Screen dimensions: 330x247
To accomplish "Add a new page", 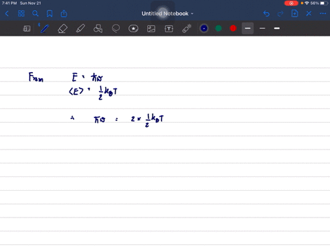I will 294,14.
